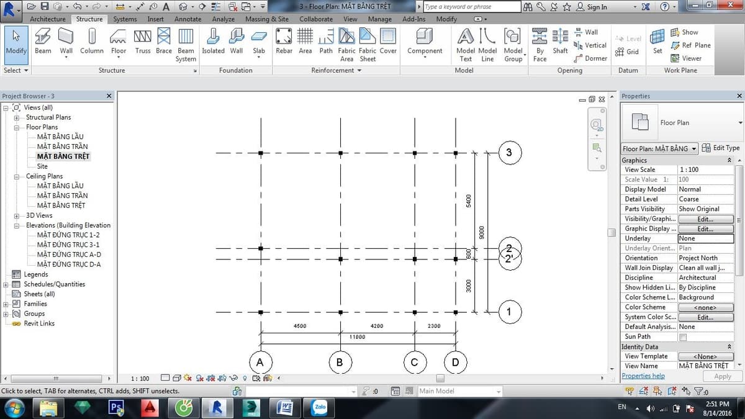Click the Properties help link
This screenshot has width=745, height=419.
643,376
